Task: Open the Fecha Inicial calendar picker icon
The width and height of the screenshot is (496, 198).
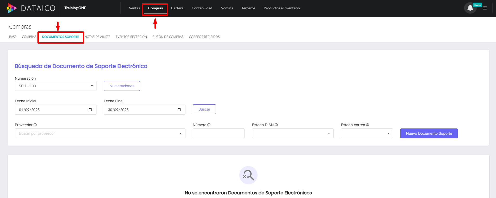Action: 90,110
